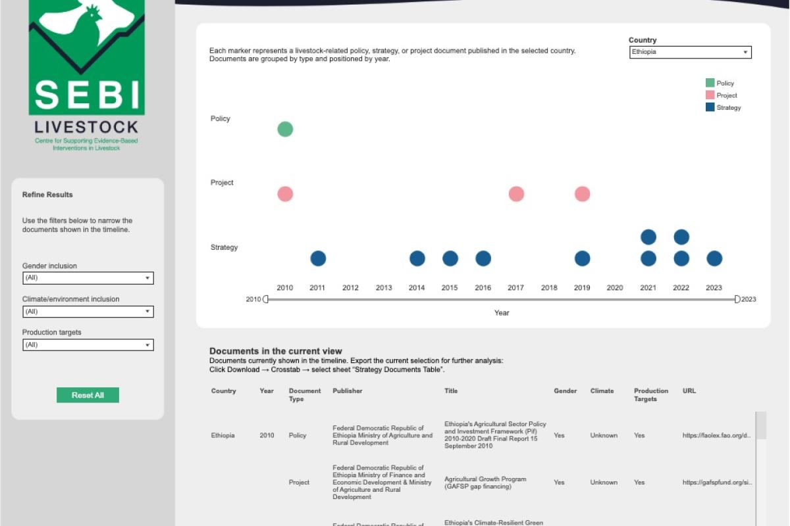Select the Agricultural Growth Program title cell
The image size is (790, 526).
[485, 483]
